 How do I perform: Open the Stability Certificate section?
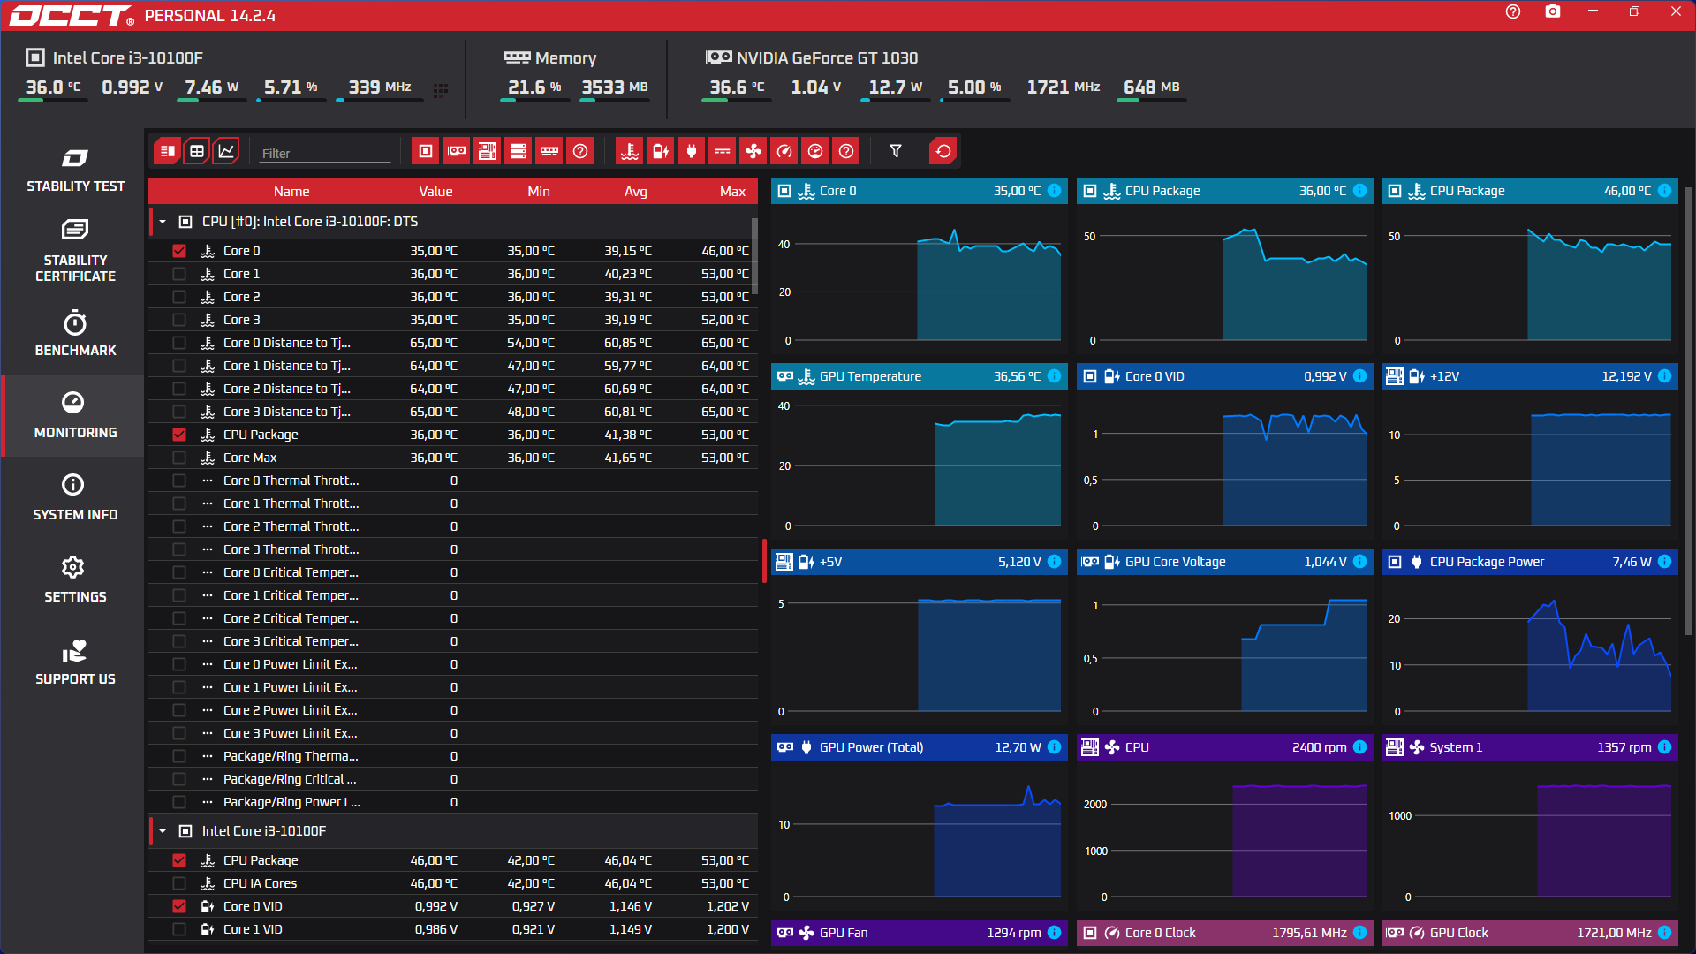pyautogui.click(x=75, y=251)
